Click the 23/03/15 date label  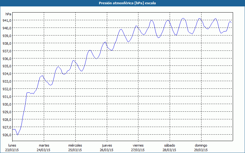12,150
